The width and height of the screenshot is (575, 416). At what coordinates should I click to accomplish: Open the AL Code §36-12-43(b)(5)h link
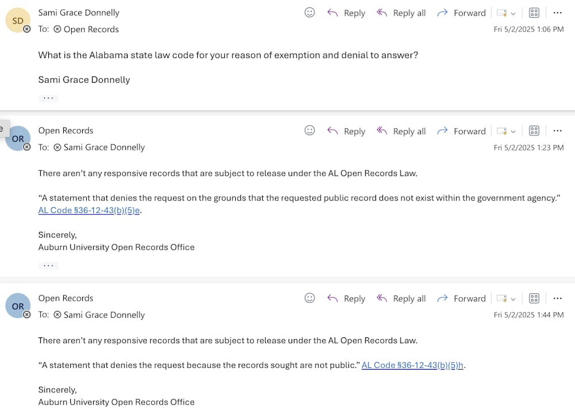(x=412, y=365)
